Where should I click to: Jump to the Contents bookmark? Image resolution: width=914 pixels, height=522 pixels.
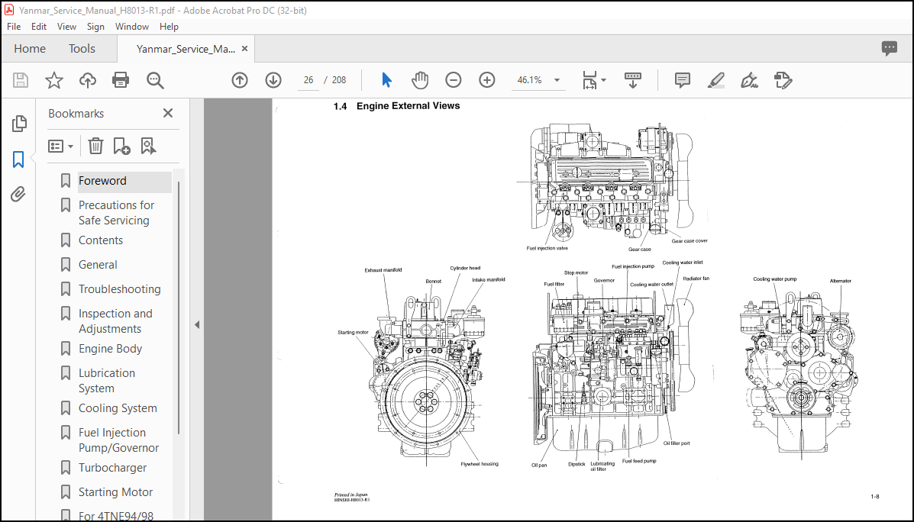(101, 240)
